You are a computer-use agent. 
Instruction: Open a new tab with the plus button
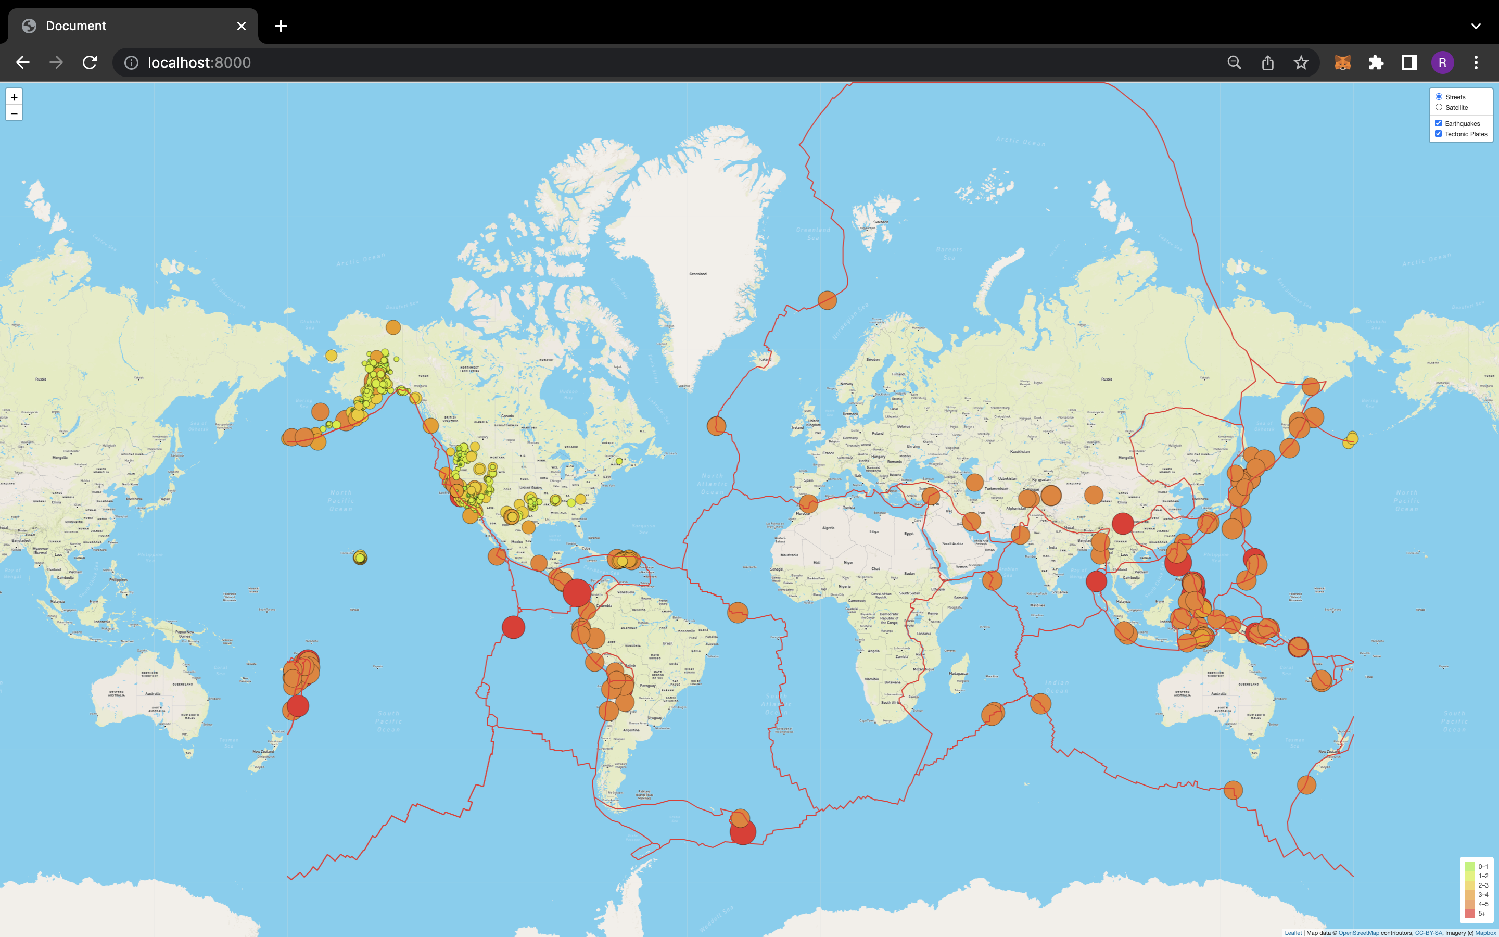281,26
